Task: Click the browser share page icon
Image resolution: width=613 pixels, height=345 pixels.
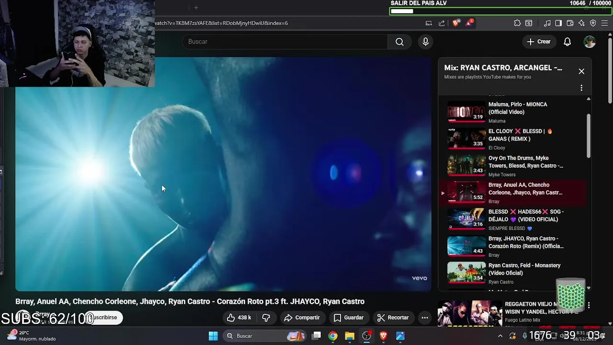Action: pyautogui.click(x=442, y=23)
